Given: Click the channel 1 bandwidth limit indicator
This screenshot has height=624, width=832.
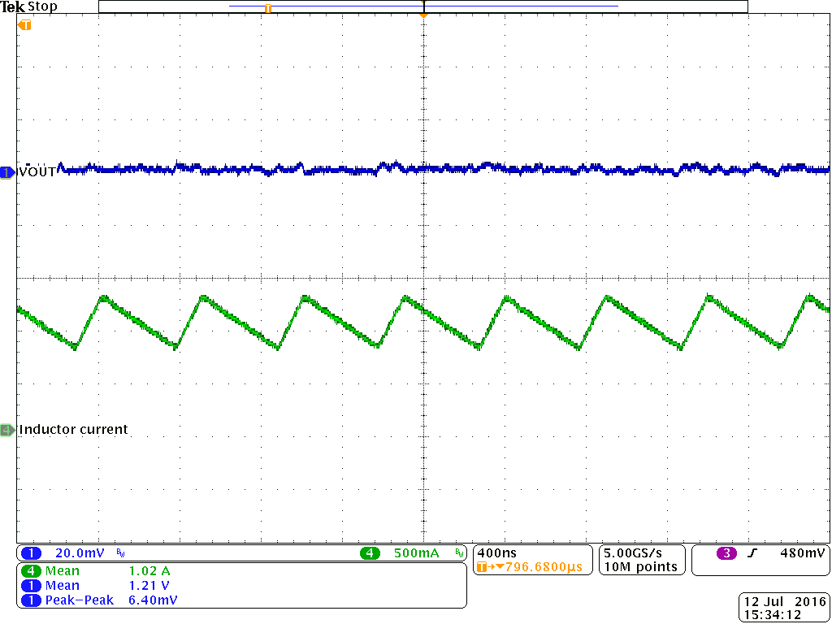Looking at the screenshot, I should 119,553.
